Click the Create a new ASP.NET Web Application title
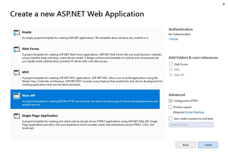The height and width of the screenshot is (155, 228). click(77, 14)
